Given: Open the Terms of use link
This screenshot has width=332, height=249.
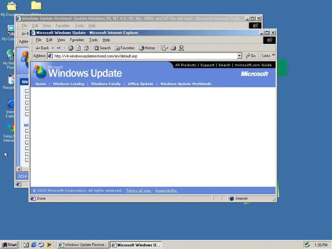Looking at the screenshot, I should (139, 191).
